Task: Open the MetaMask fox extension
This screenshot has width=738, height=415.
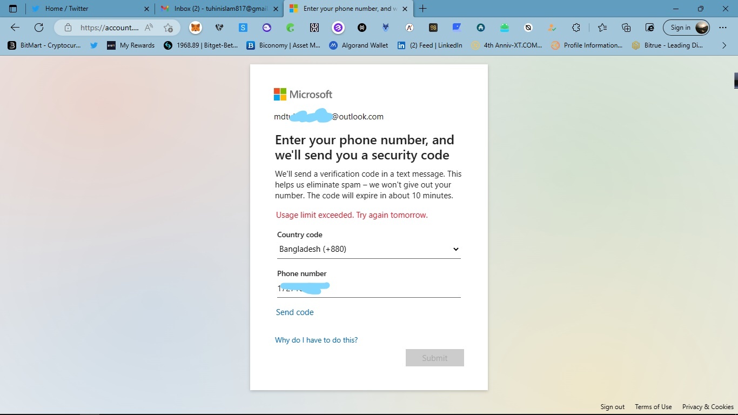Action: [x=196, y=28]
